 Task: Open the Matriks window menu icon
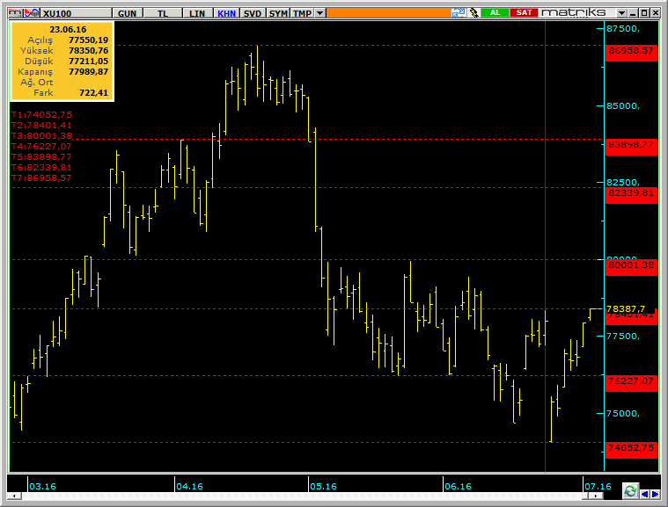15,13
